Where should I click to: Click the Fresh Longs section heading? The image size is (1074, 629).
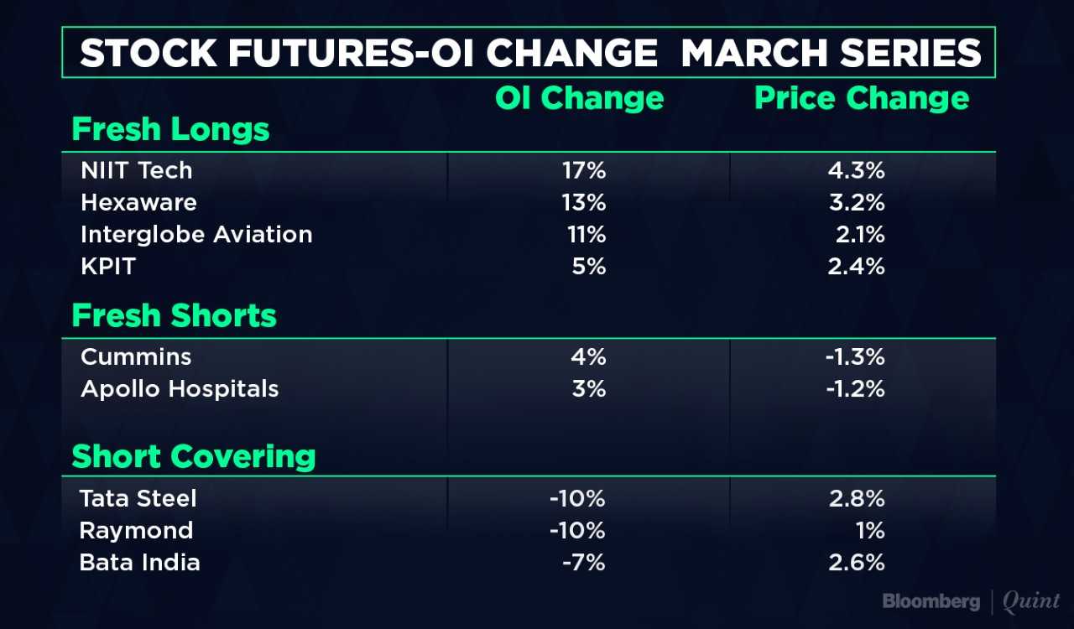click(171, 130)
